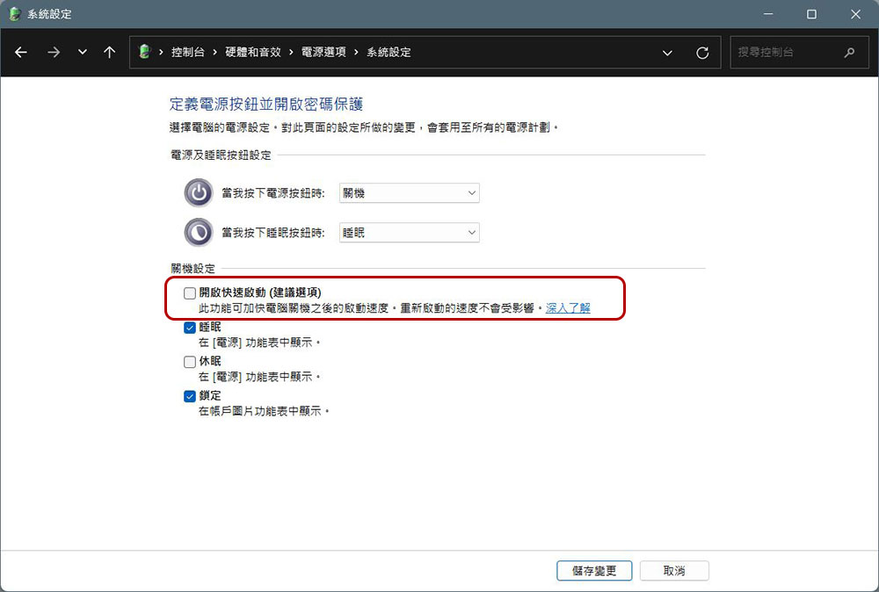Open power button action dropdown 關機

pyautogui.click(x=410, y=192)
